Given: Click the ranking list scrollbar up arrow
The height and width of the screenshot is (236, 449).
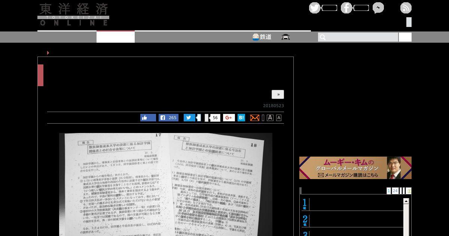Looking at the screenshot, I should [x=406, y=201].
